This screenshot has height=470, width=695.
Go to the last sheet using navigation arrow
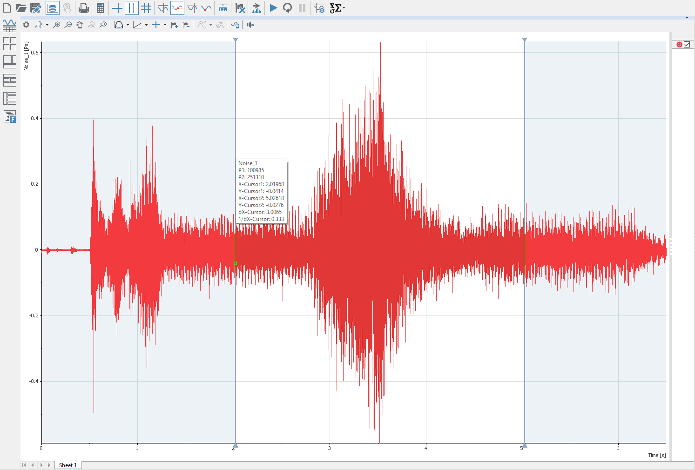pyautogui.click(x=49, y=465)
